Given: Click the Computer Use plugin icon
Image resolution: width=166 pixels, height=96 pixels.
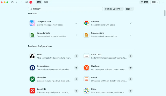Looking at the screenshot, I should point(32,23).
